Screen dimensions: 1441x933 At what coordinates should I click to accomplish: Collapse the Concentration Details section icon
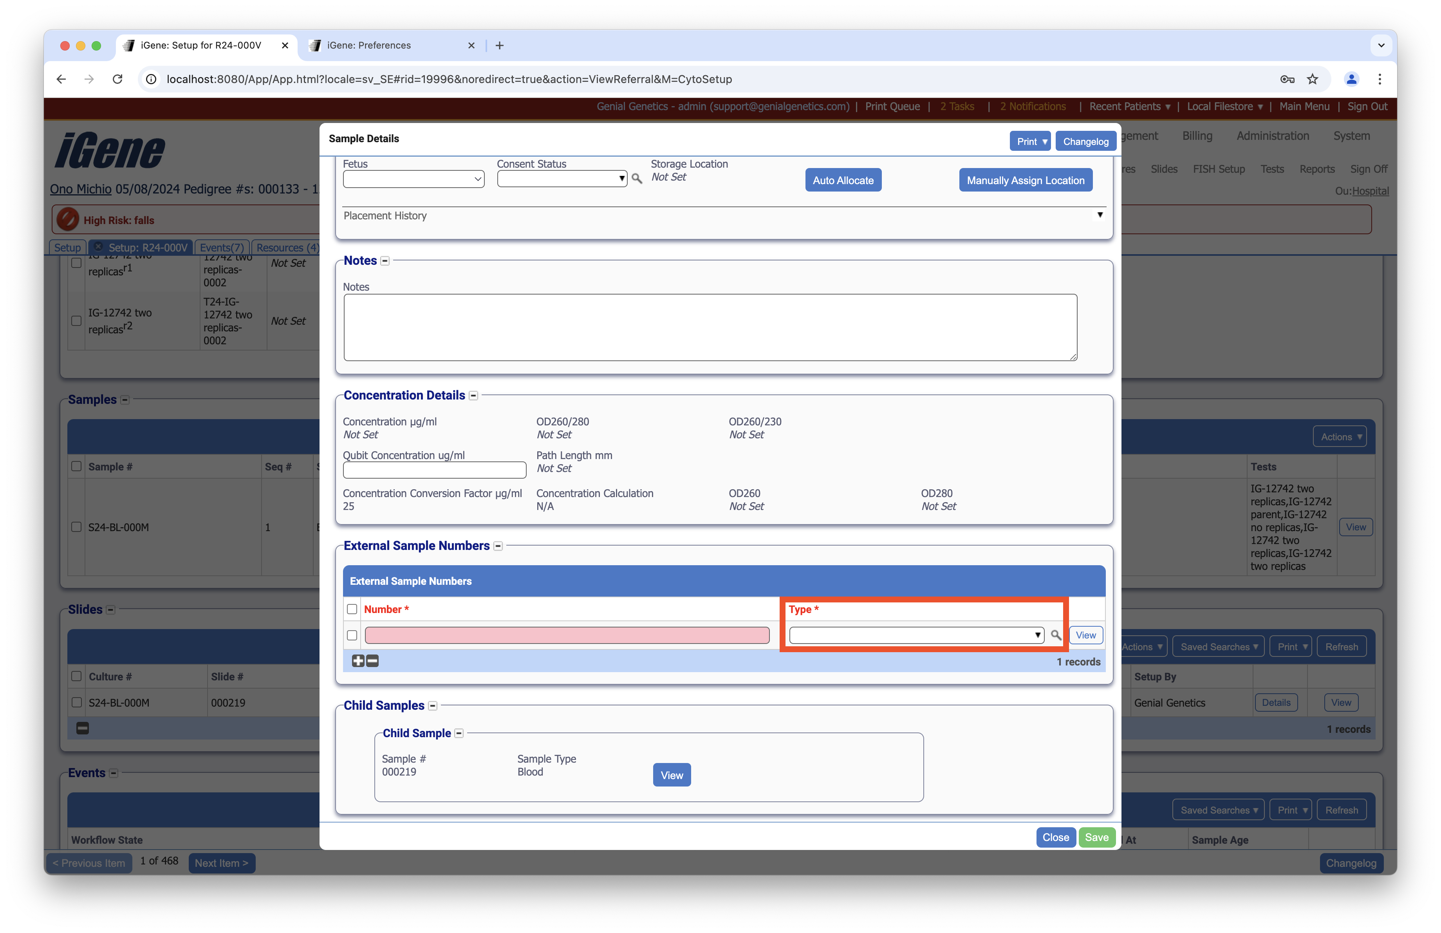pos(473,395)
